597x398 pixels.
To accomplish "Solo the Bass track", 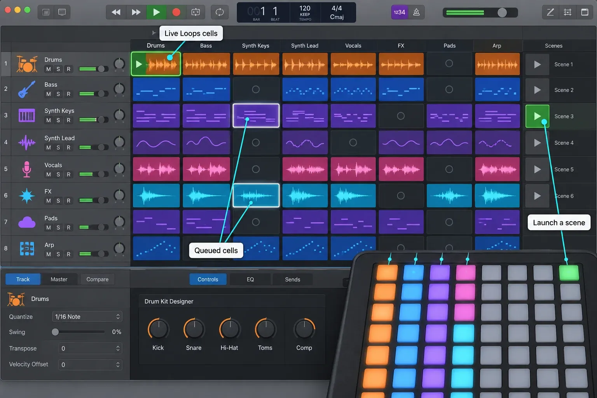I will 58,94.
